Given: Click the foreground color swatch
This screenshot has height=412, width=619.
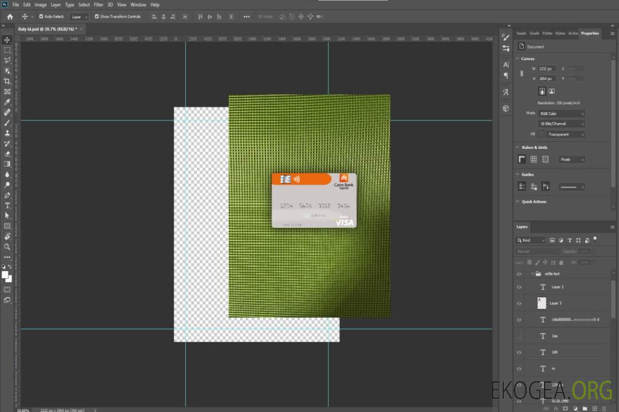Looking at the screenshot, I should 5,275.
